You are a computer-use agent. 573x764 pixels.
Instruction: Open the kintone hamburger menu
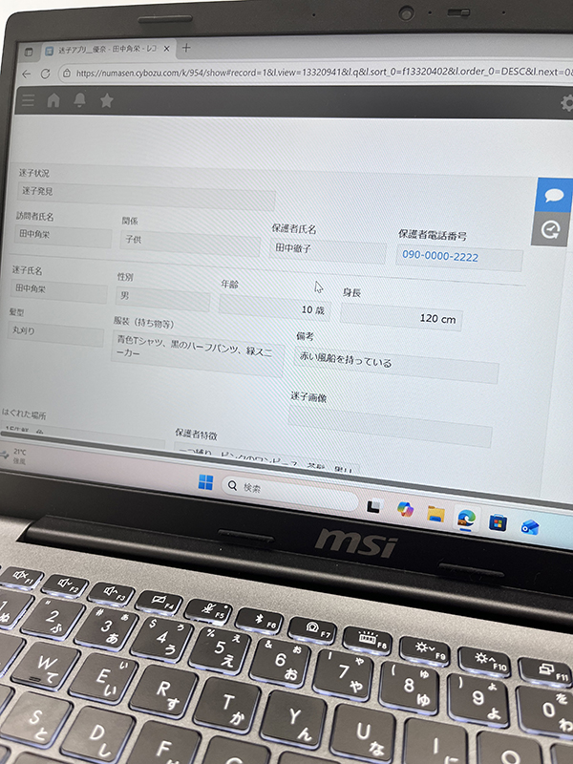pyautogui.click(x=27, y=98)
